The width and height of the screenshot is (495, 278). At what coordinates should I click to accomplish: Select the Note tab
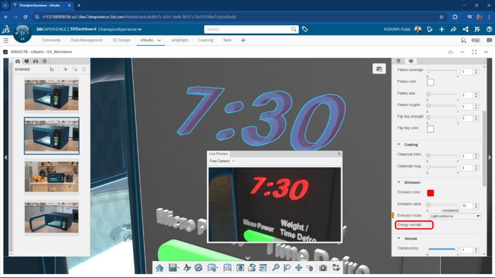(x=227, y=41)
